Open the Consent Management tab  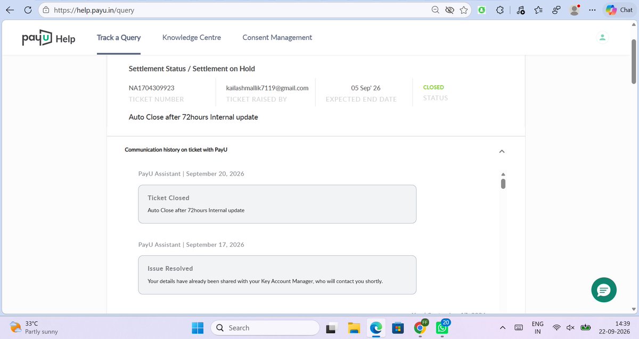(x=277, y=38)
